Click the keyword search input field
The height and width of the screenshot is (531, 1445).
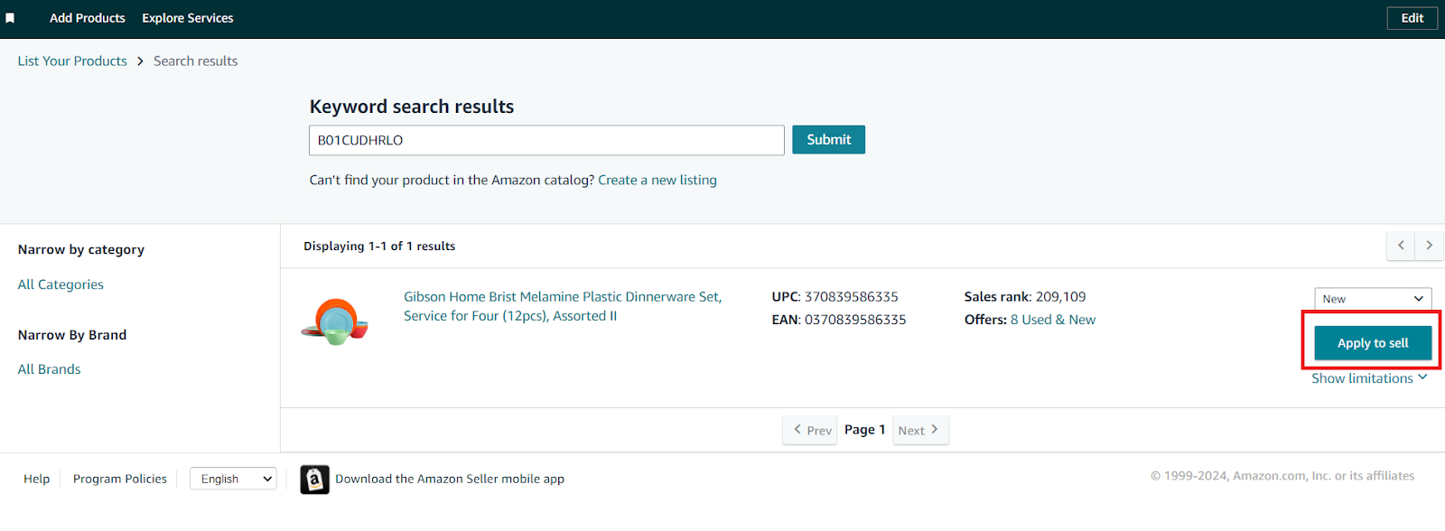click(546, 140)
